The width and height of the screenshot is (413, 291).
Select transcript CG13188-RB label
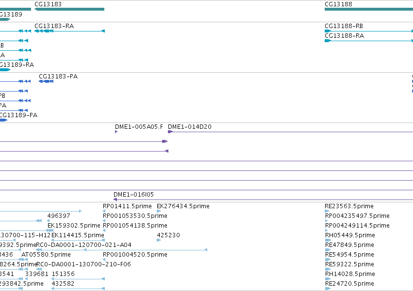(x=344, y=26)
